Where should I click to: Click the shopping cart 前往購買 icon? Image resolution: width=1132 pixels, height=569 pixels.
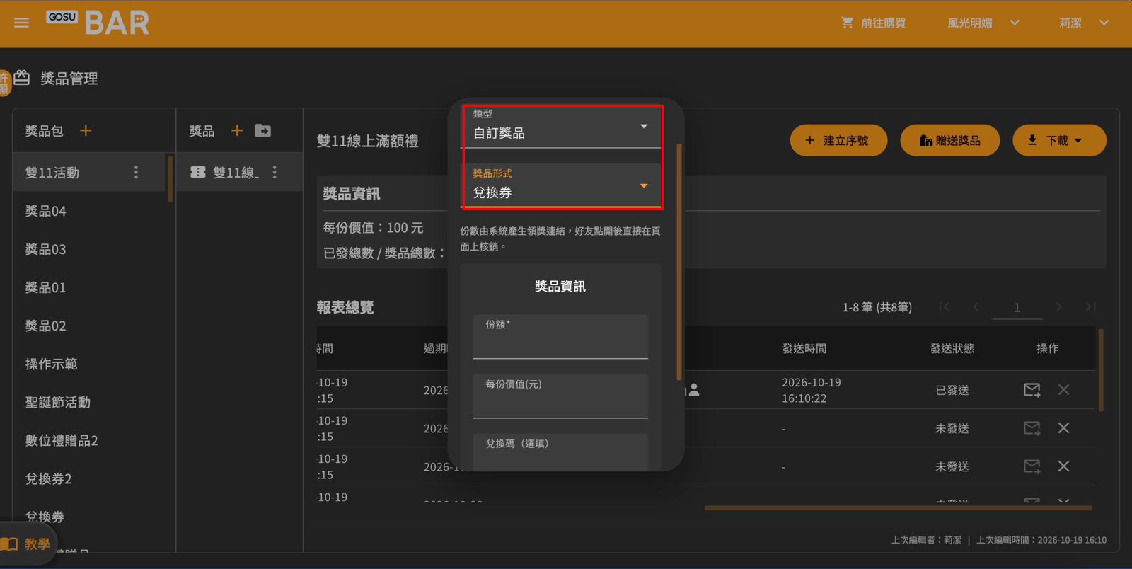[x=847, y=23]
